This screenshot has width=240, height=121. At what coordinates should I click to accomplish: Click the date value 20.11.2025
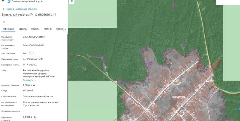[x=28, y=53]
